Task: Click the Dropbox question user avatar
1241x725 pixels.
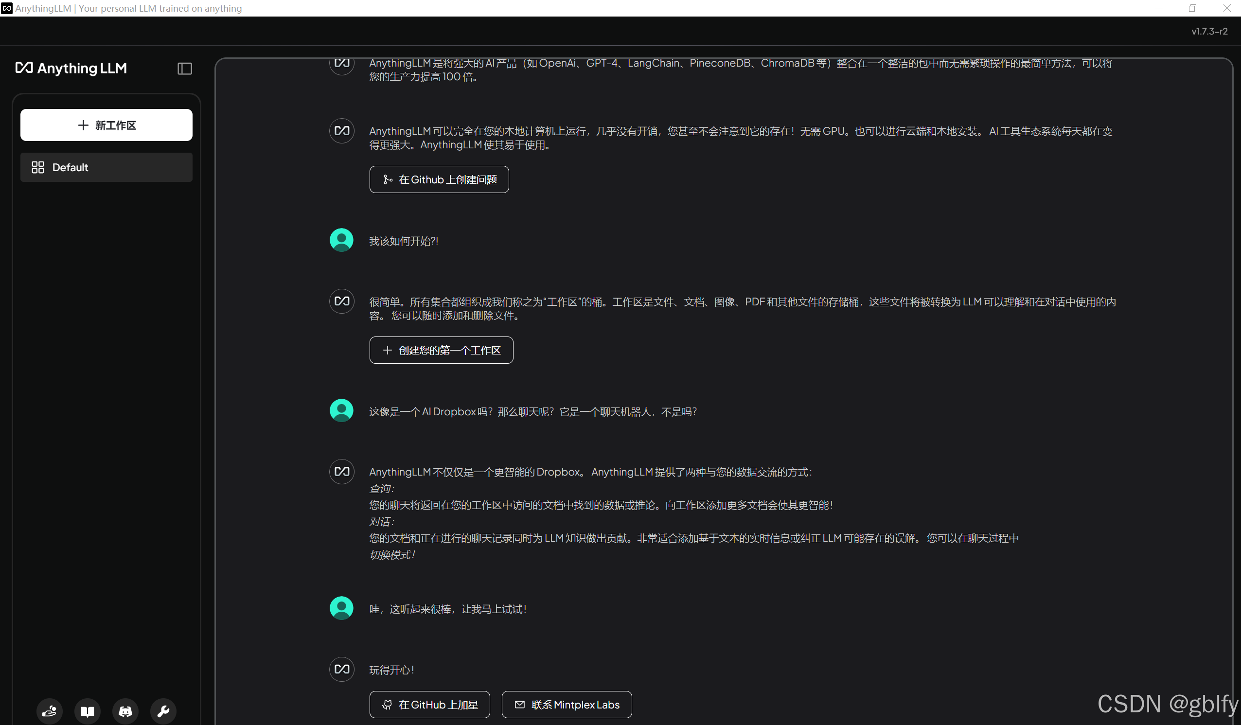Action: pyautogui.click(x=341, y=411)
